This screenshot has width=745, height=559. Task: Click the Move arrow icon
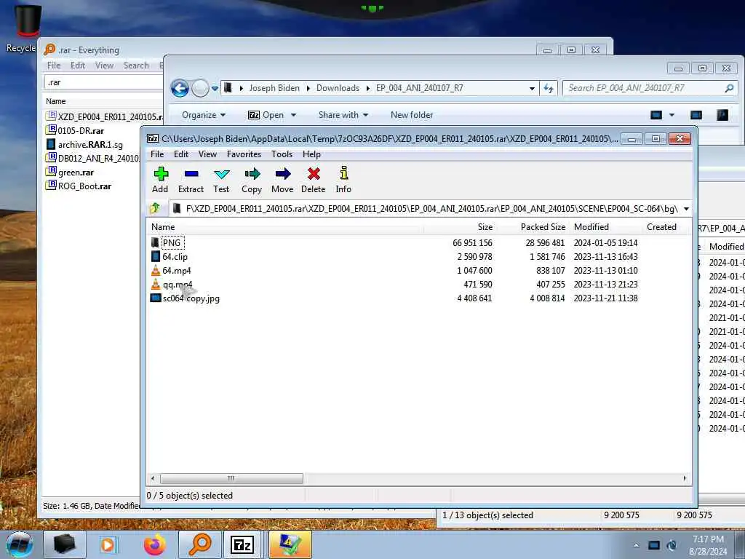(282, 181)
